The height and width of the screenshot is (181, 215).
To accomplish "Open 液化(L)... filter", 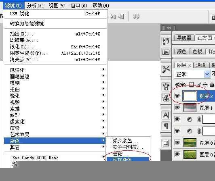I will 55,47.
